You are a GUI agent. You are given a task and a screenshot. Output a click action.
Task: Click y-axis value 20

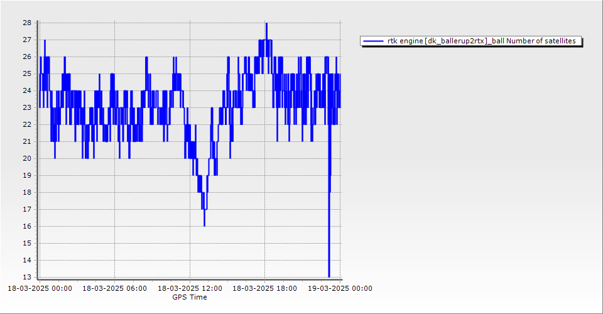click(x=27, y=158)
